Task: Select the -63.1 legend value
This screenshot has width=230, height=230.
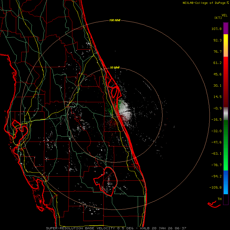Action: (x=216, y=154)
